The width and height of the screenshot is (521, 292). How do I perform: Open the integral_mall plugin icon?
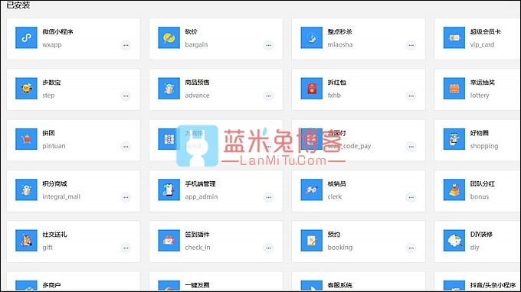(x=26, y=190)
